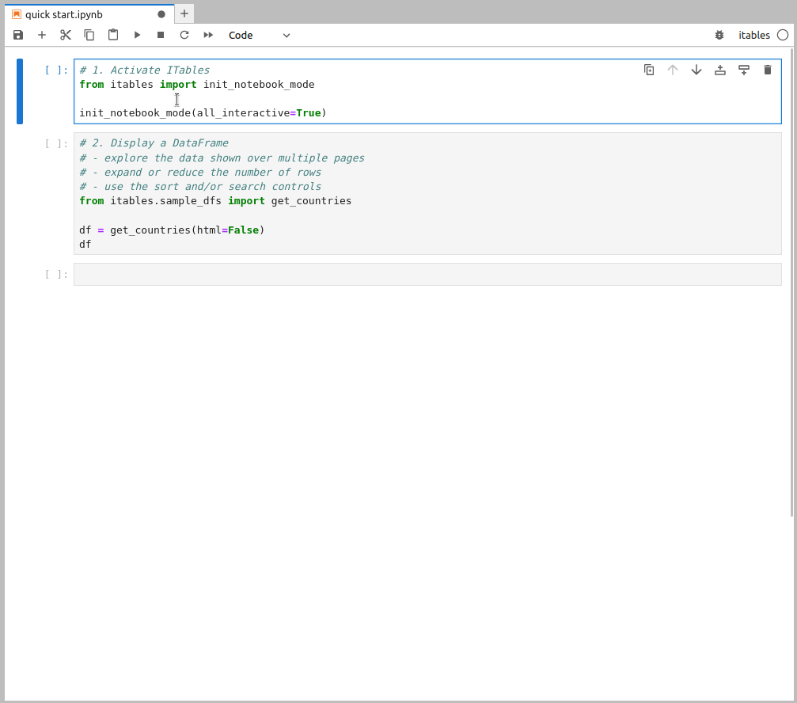
Task: Duplicate the selected cell
Action: pos(649,70)
